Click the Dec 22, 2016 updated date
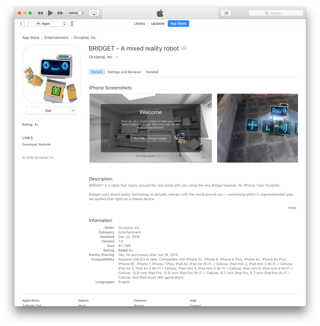The image size is (320, 326). 129,237
